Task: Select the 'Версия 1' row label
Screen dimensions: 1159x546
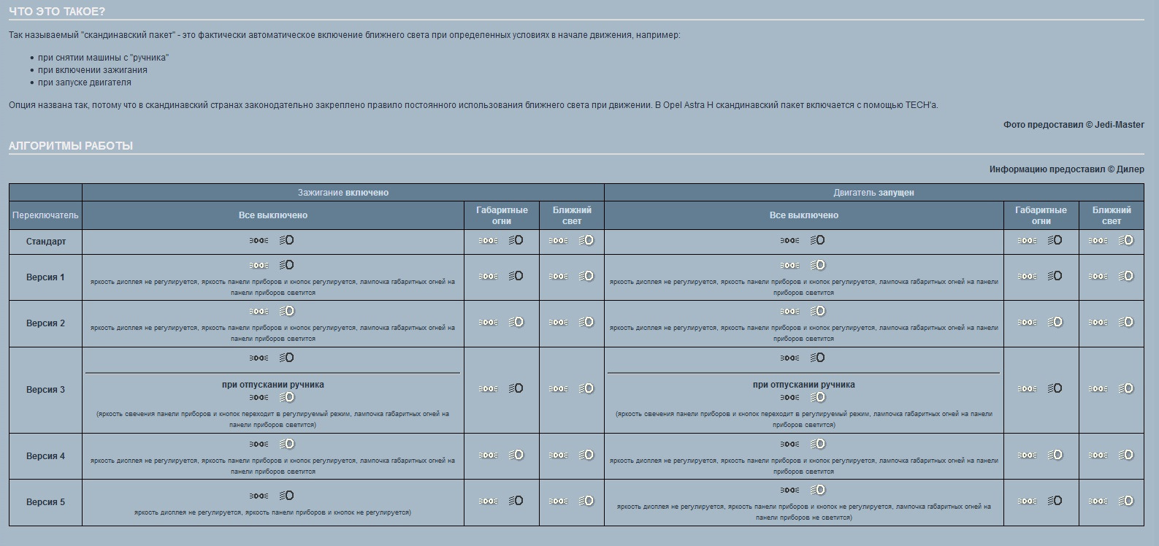Action: [45, 277]
